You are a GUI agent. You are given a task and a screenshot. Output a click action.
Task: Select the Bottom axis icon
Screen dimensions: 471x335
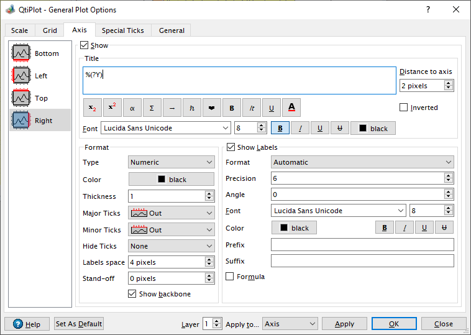(x=22, y=53)
